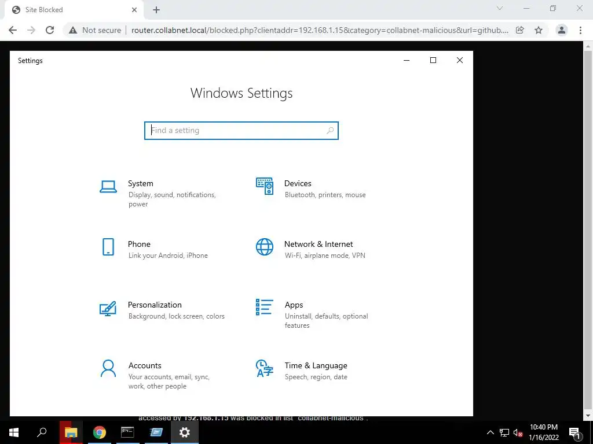593x444 pixels.
Task: Open the Personalization paintbrush icon
Action: [108, 309]
